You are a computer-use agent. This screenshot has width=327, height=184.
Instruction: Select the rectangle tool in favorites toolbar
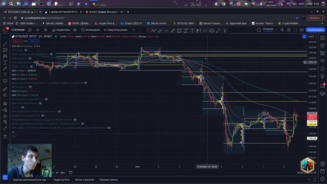[x=179, y=31]
